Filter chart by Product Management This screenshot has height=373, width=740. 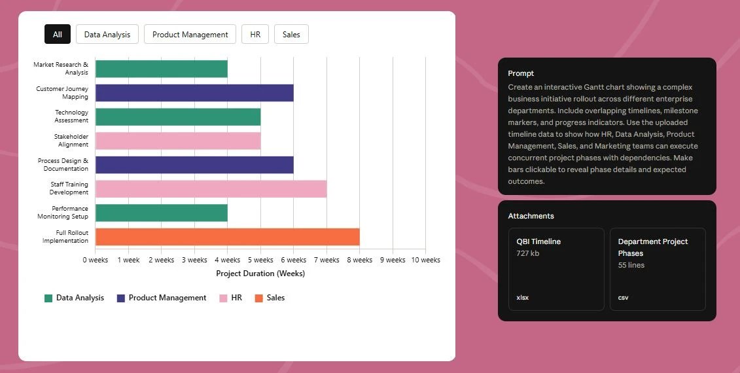click(190, 35)
